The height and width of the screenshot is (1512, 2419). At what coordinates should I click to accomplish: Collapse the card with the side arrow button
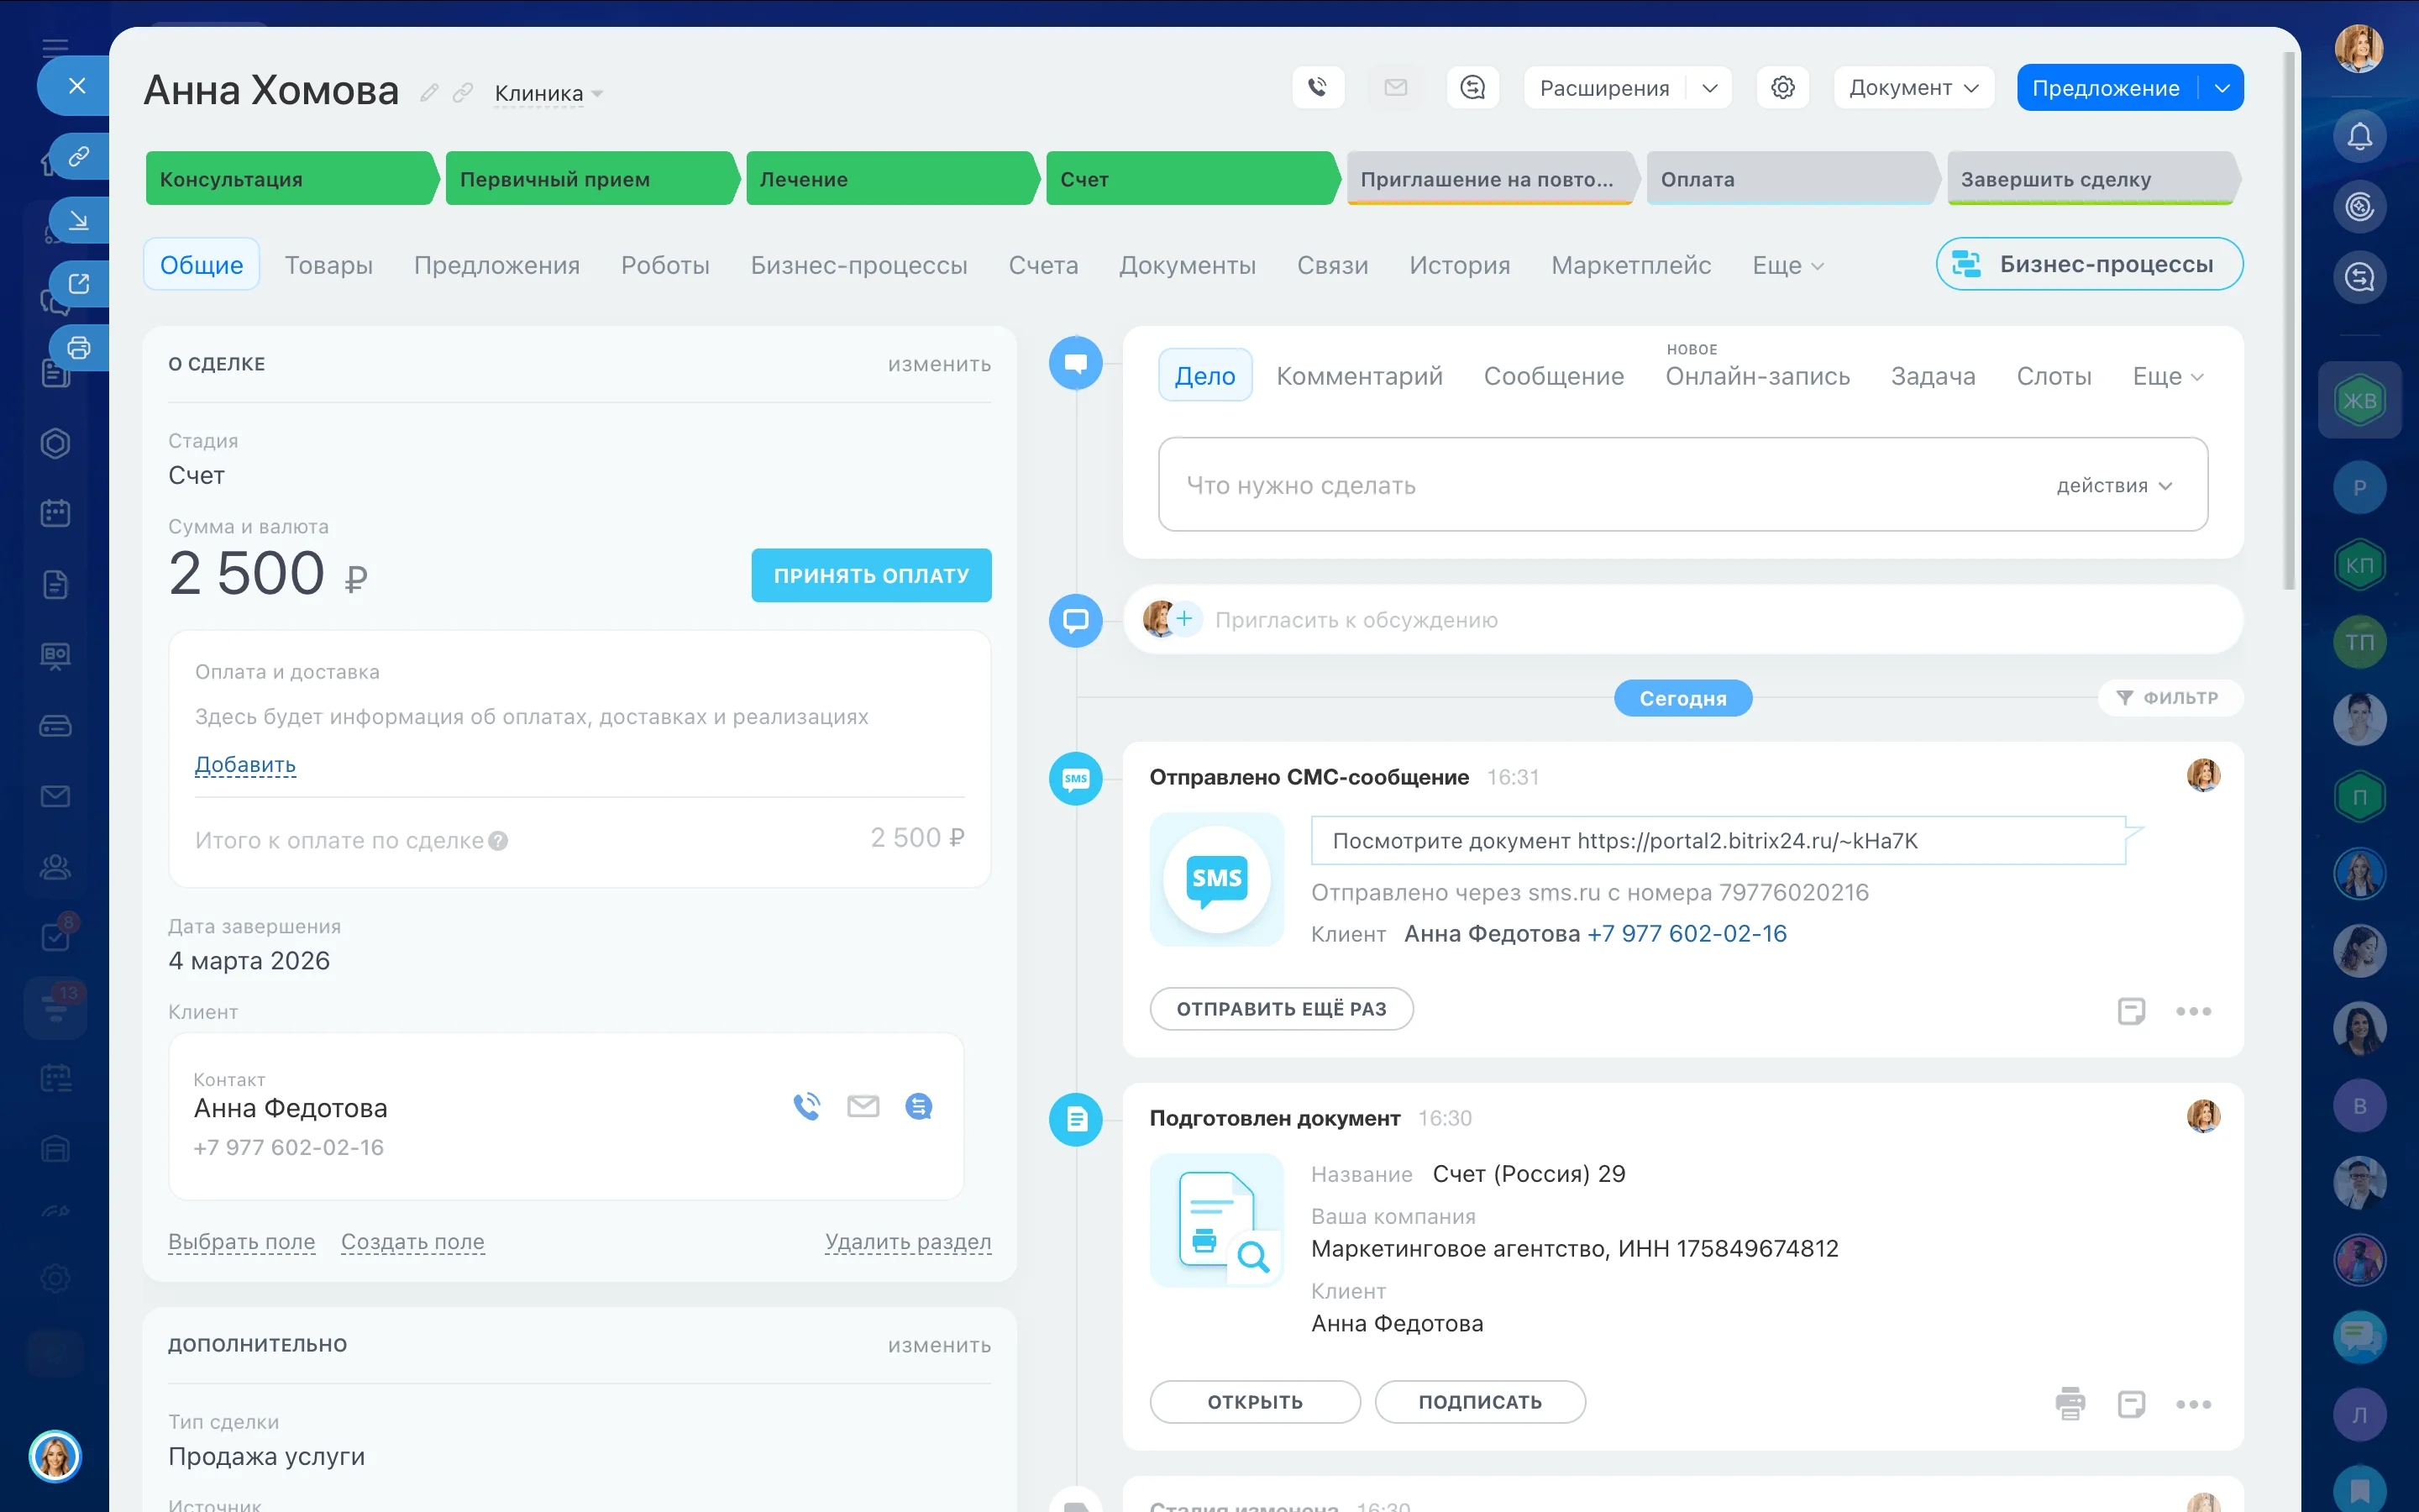click(79, 220)
